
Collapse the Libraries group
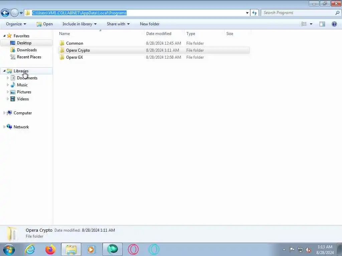pos(4,71)
